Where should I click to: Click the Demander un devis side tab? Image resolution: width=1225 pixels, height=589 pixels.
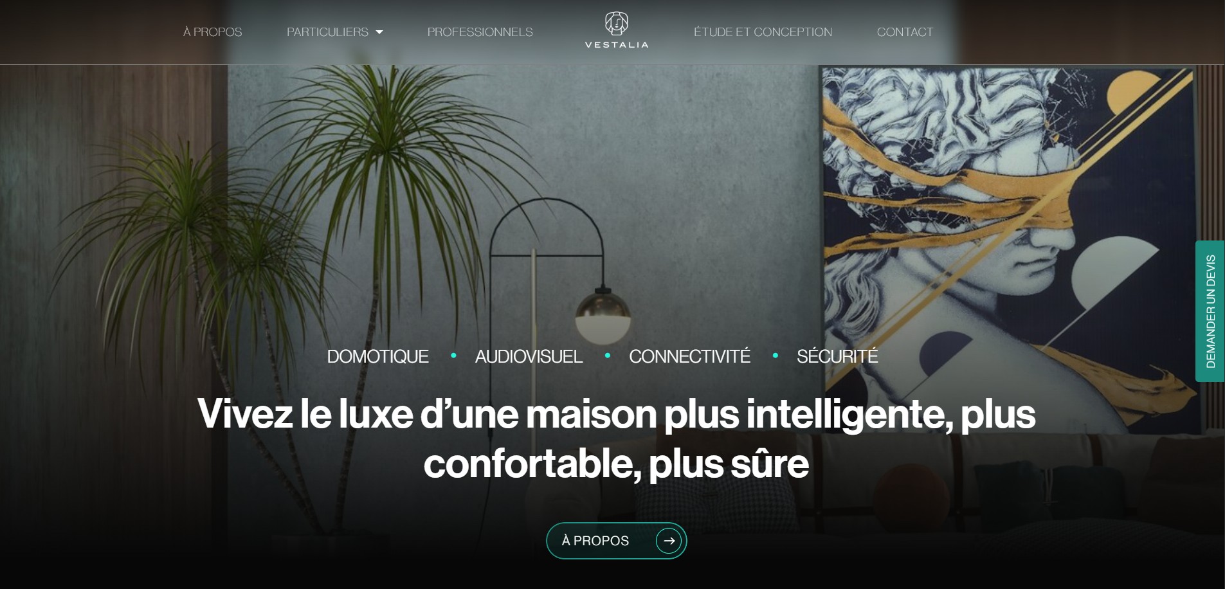(1210, 311)
